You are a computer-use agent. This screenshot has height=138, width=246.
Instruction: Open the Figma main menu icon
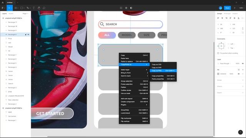(x=3, y=8)
